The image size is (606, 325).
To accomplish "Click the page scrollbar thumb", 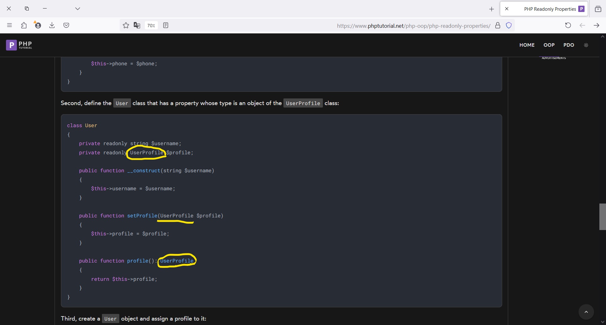I will tap(603, 217).
